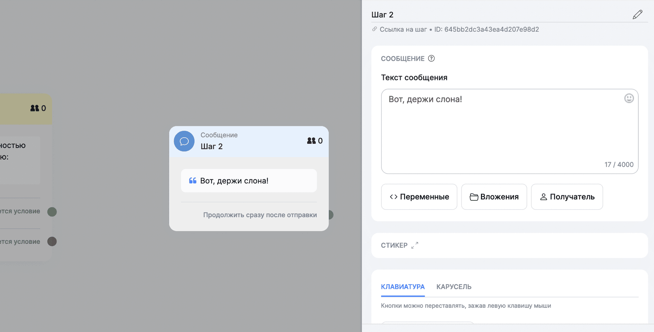Click the Шаг 2 title field in panel
Screen dimensions: 654x332
click(477, 15)
